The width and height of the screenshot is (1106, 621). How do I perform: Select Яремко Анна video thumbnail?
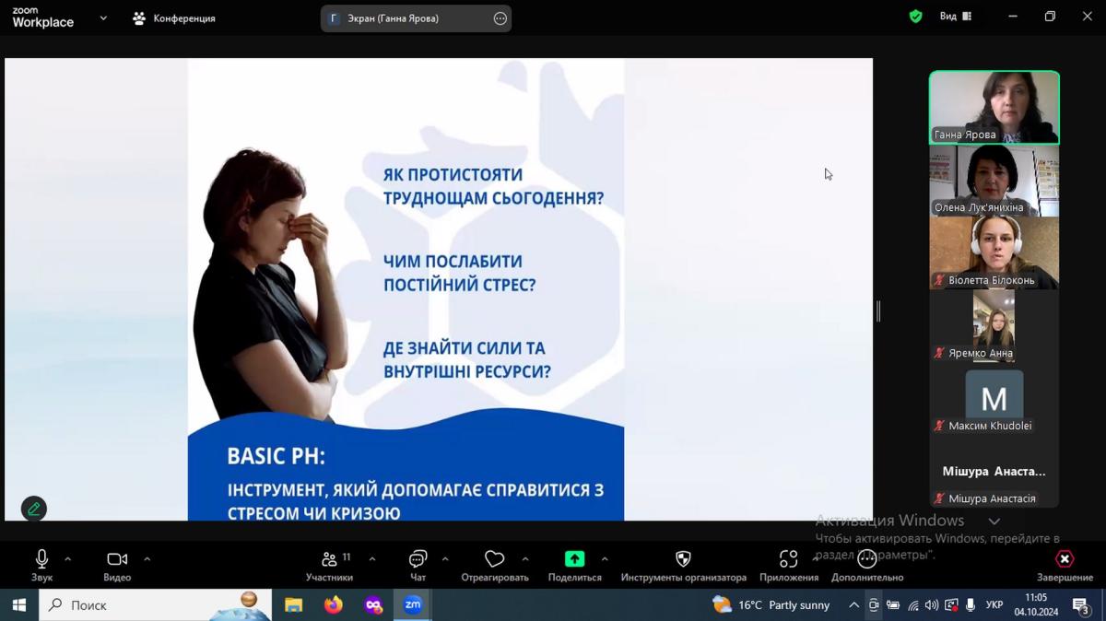point(994,325)
